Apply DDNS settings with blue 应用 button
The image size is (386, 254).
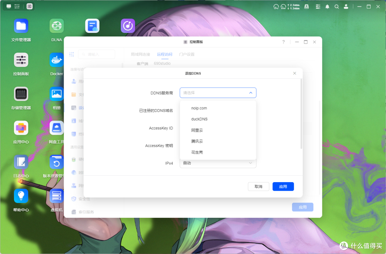[x=283, y=186]
